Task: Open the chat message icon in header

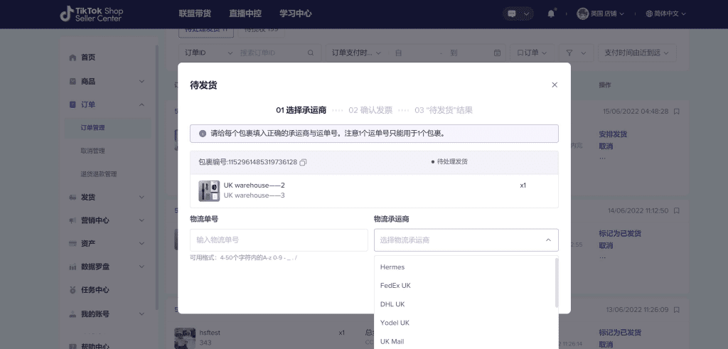Action: click(512, 14)
